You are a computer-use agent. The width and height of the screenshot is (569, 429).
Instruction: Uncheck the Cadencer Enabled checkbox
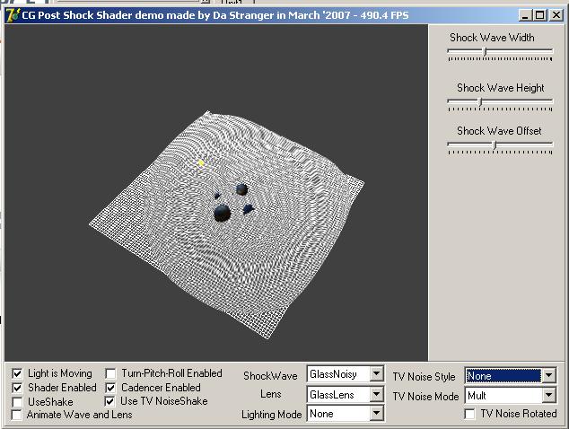click(x=110, y=388)
